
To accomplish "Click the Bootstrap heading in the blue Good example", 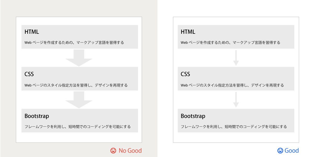I will pyautogui.click(x=193, y=116).
